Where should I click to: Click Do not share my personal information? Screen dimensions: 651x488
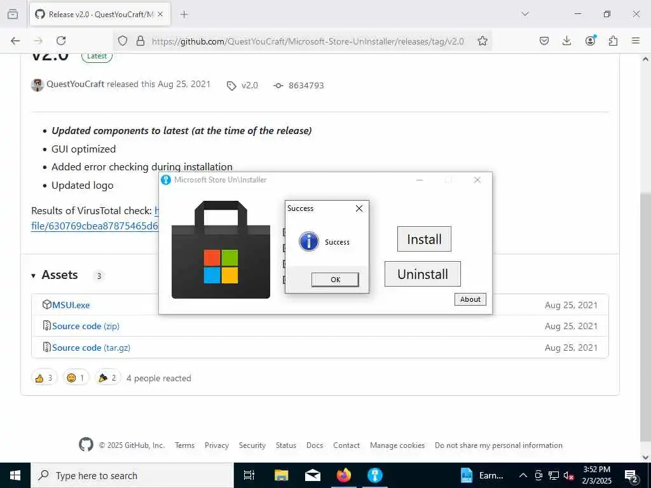[x=498, y=445]
